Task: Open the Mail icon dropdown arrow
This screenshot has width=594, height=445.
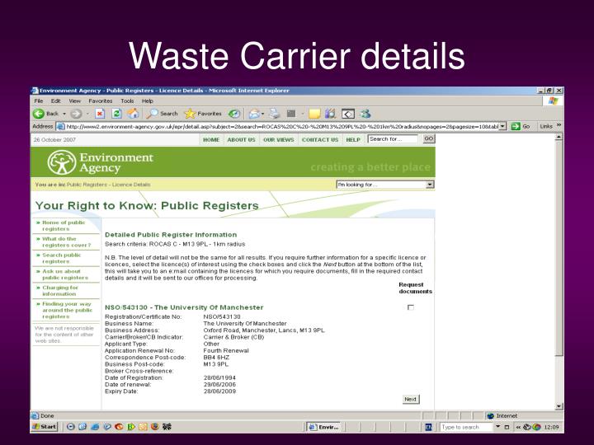Action: 263,114
